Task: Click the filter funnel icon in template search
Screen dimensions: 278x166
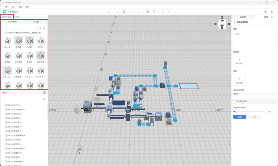Action: click(x=40, y=28)
